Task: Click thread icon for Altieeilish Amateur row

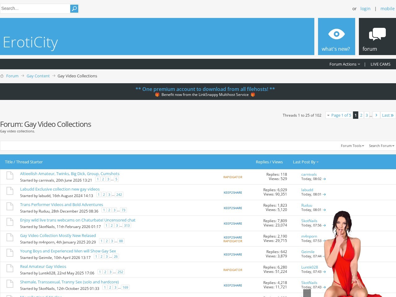Action: (10, 175)
